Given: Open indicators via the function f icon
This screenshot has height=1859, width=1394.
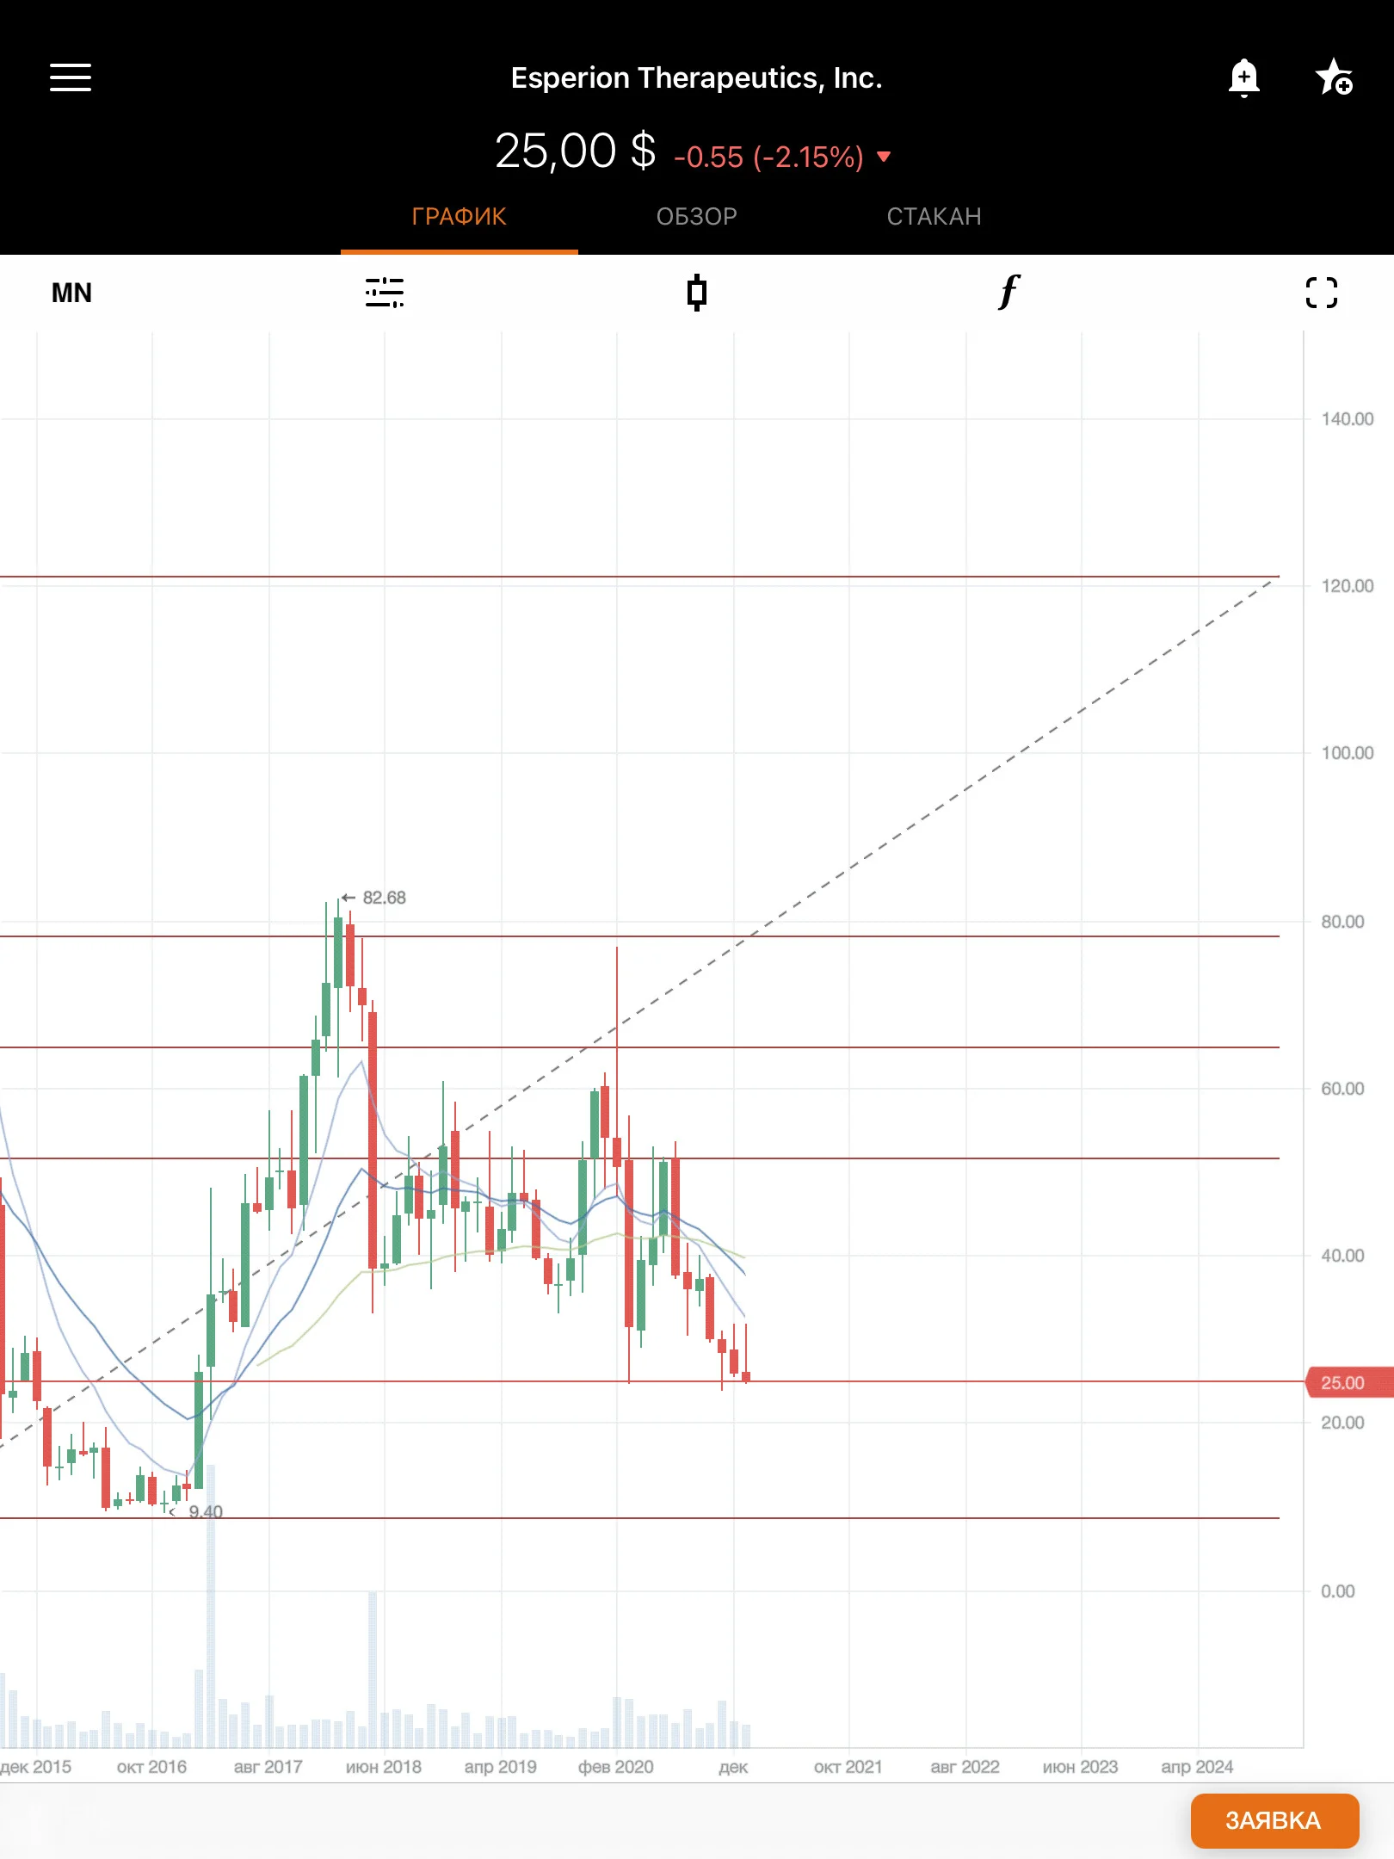Looking at the screenshot, I should click(x=1008, y=292).
